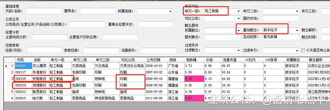Screen dimensions: 330x110
Task: Expand the 过滤申万 dropdown
Action: point(297,50)
